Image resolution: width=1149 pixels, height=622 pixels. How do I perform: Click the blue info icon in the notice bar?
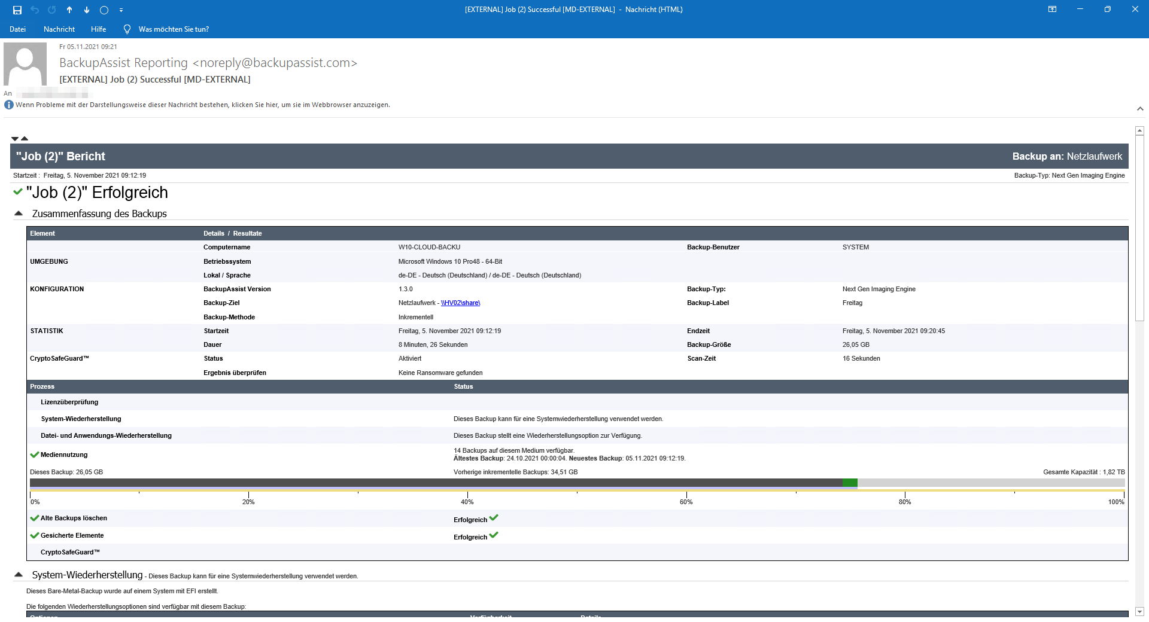(x=9, y=105)
